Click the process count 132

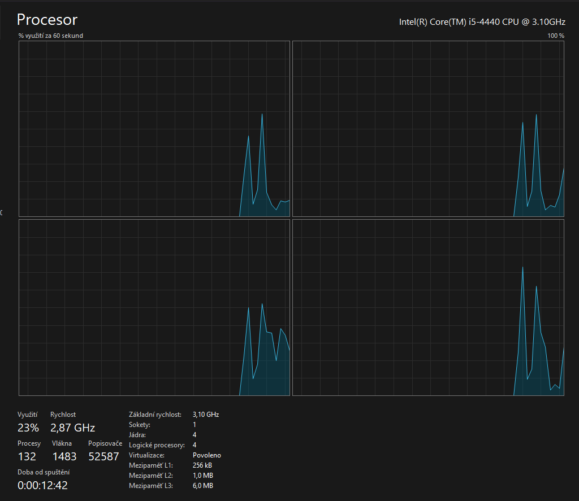point(27,456)
